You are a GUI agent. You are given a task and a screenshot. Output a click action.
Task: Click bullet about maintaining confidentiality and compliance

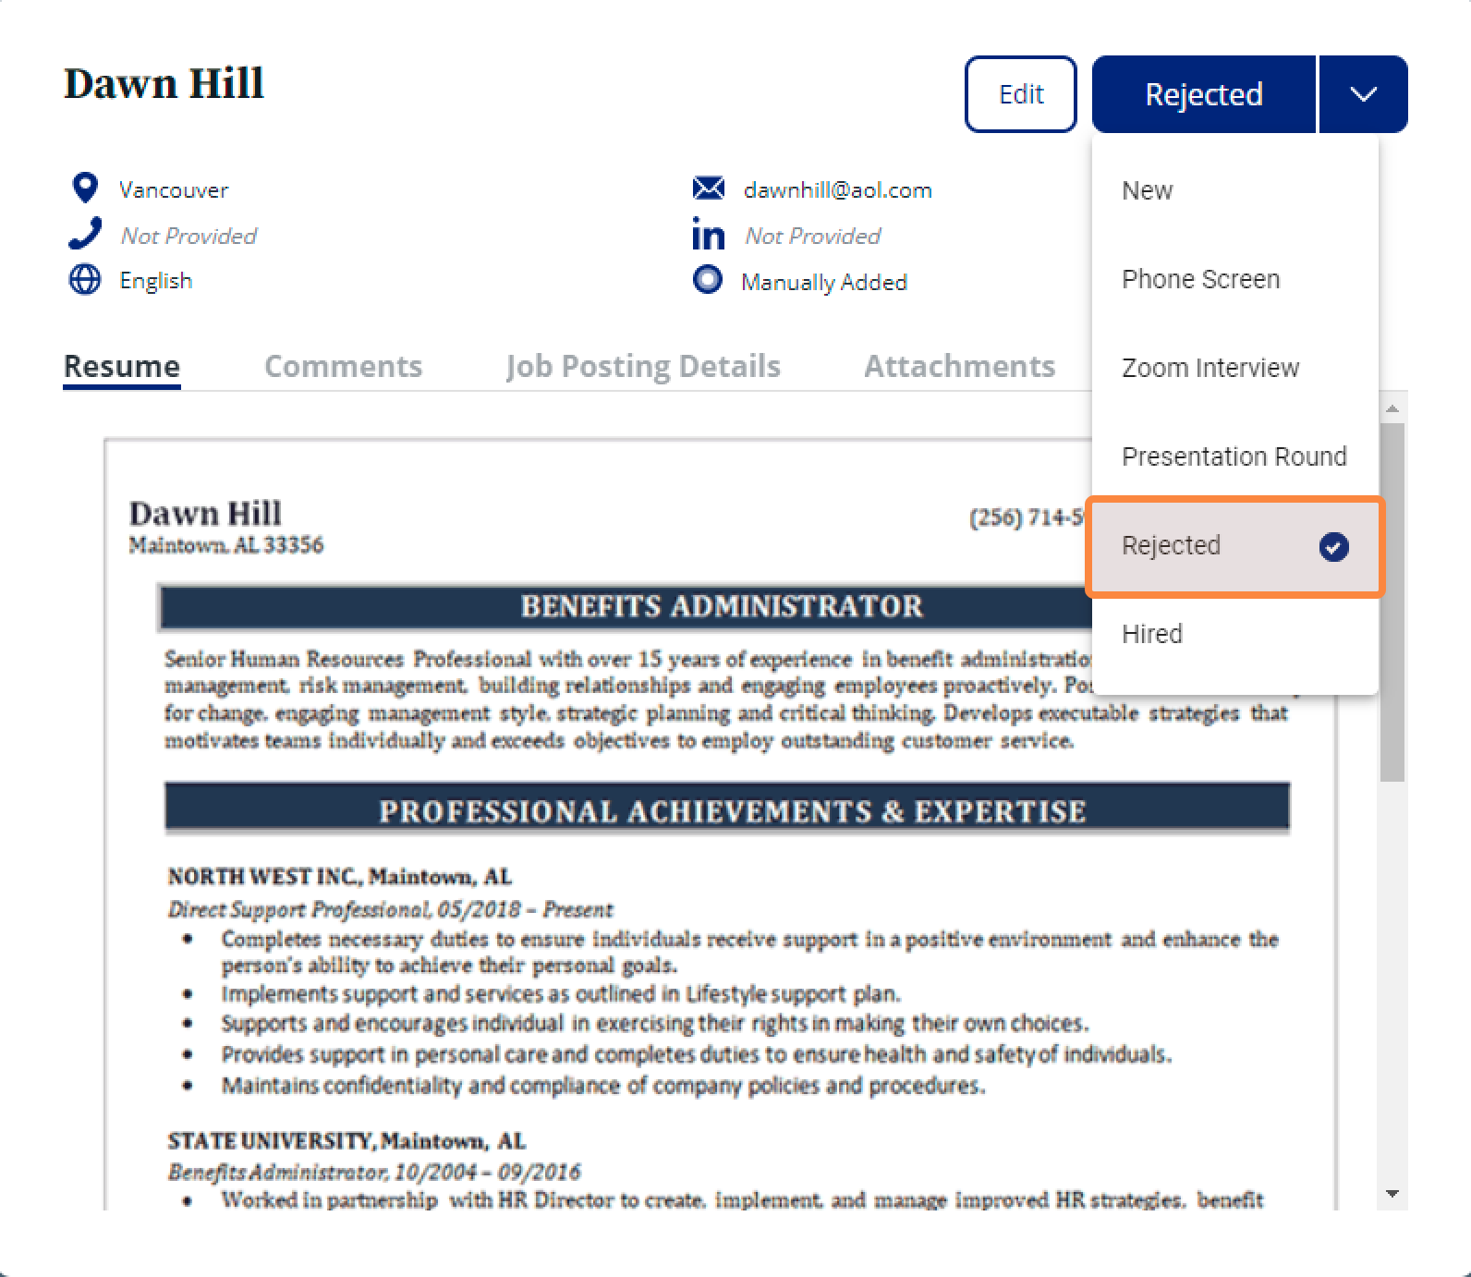point(603,1085)
